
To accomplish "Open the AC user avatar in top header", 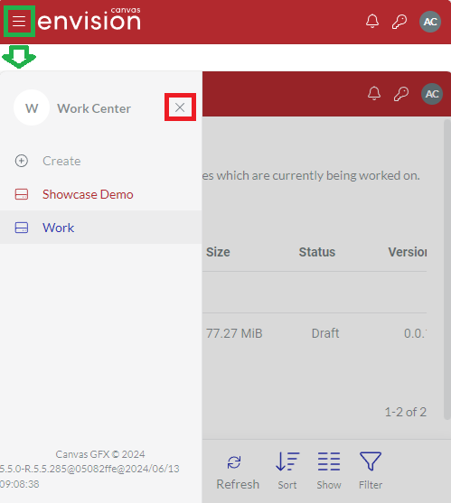I will click(430, 22).
